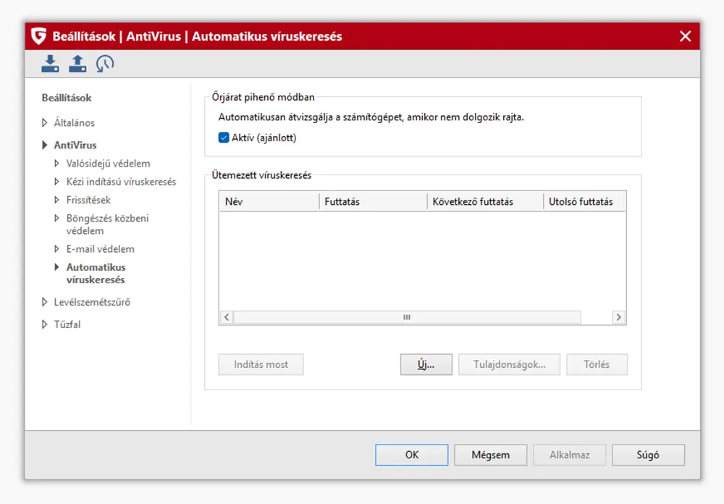Expand the Levélszemétszűrő section arrow
The width and height of the screenshot is (724, 504).
tap(45, 303)
